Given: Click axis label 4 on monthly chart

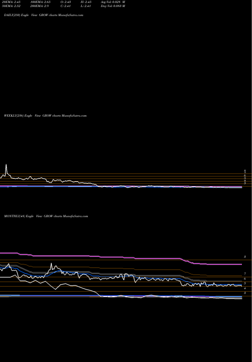Looking at the screenshot, I should tap(245, 289).
